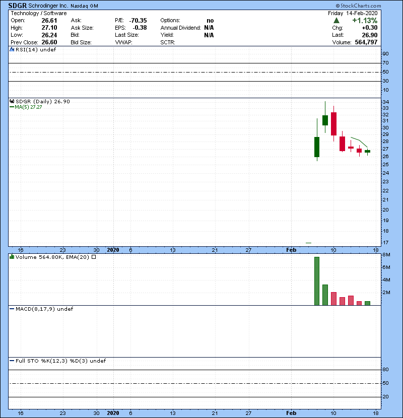Click the RSI indicator icon

pyautogui.click(x=12, y=49)
